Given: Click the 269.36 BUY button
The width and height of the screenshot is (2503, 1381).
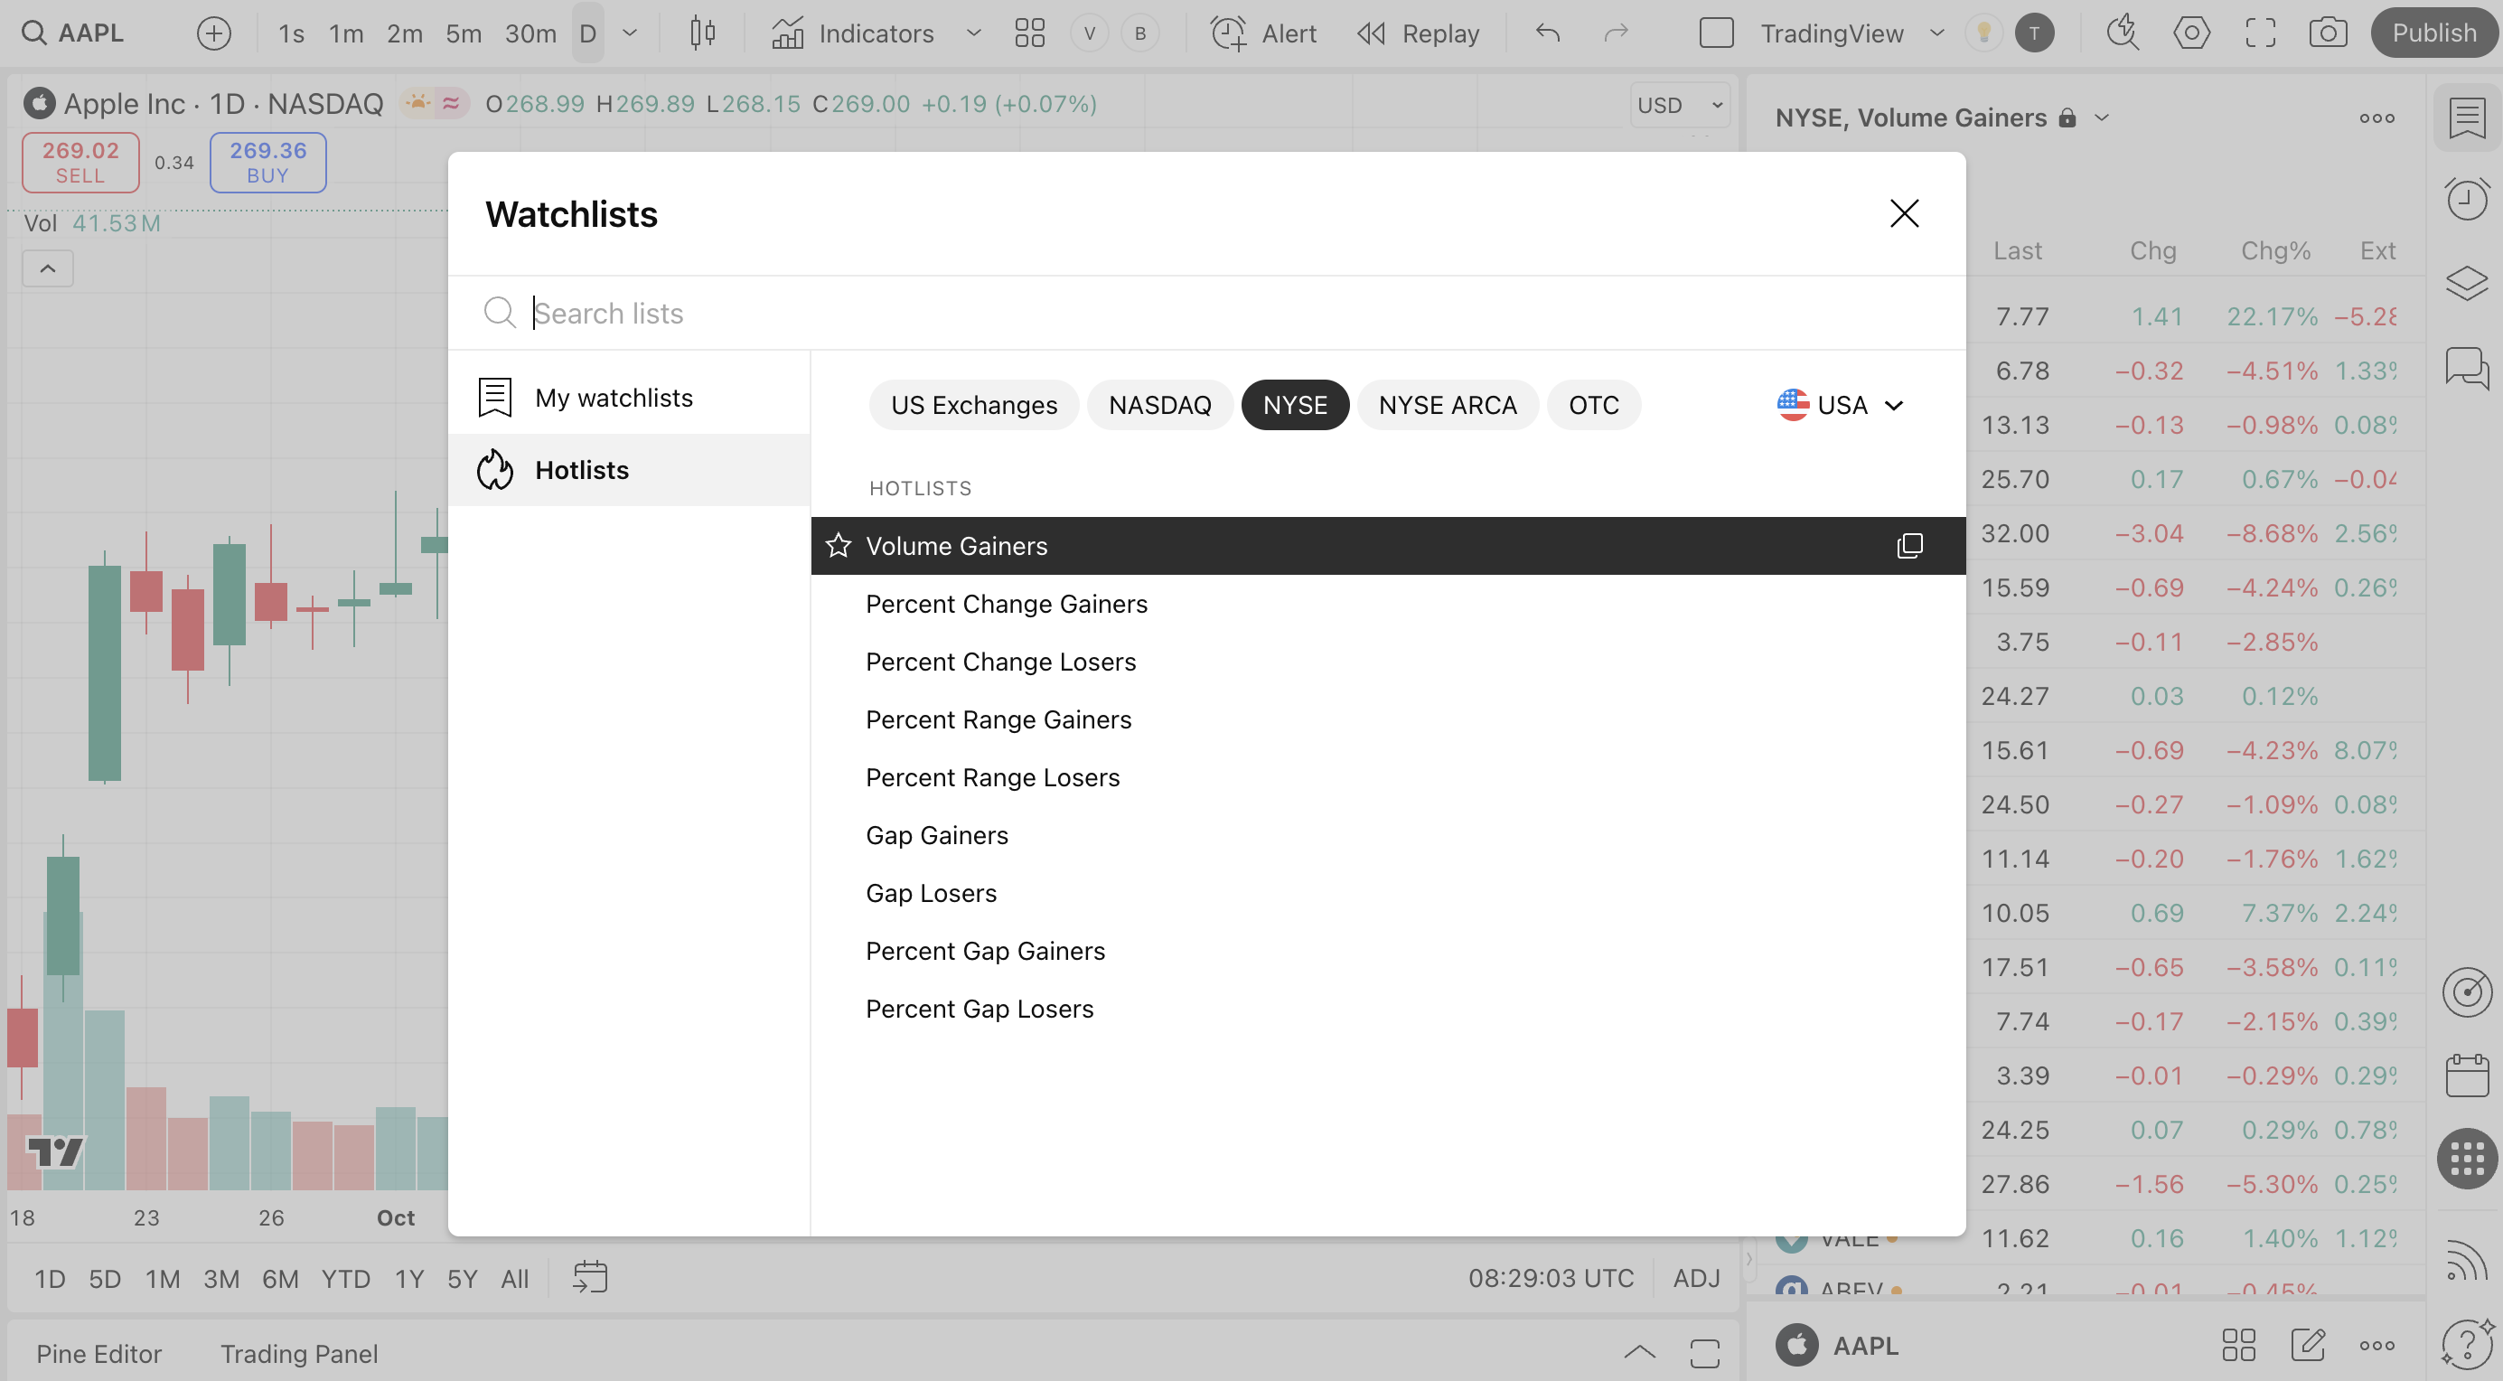Looking at the screenshot, I should (267, 163).
